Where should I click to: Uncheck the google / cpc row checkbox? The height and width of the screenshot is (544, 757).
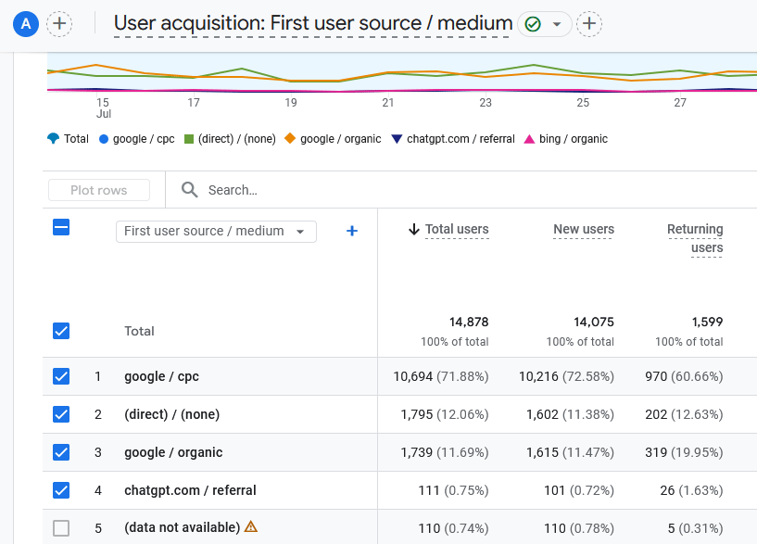point(61,376)
